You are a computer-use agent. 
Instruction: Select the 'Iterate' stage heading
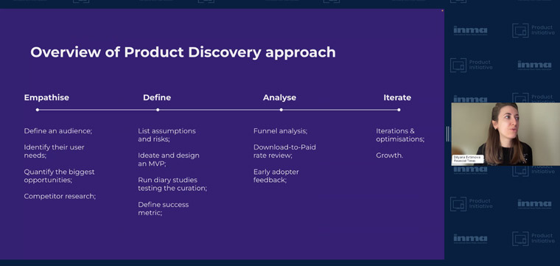[x=397, y=97]
